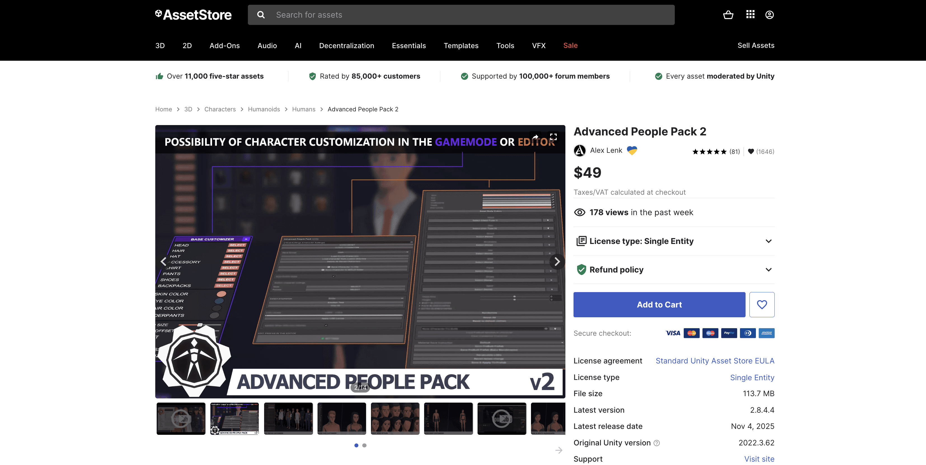Click Visit site support link
The width and height of the screenshot is (926, 465).
(x=759, y=459)
